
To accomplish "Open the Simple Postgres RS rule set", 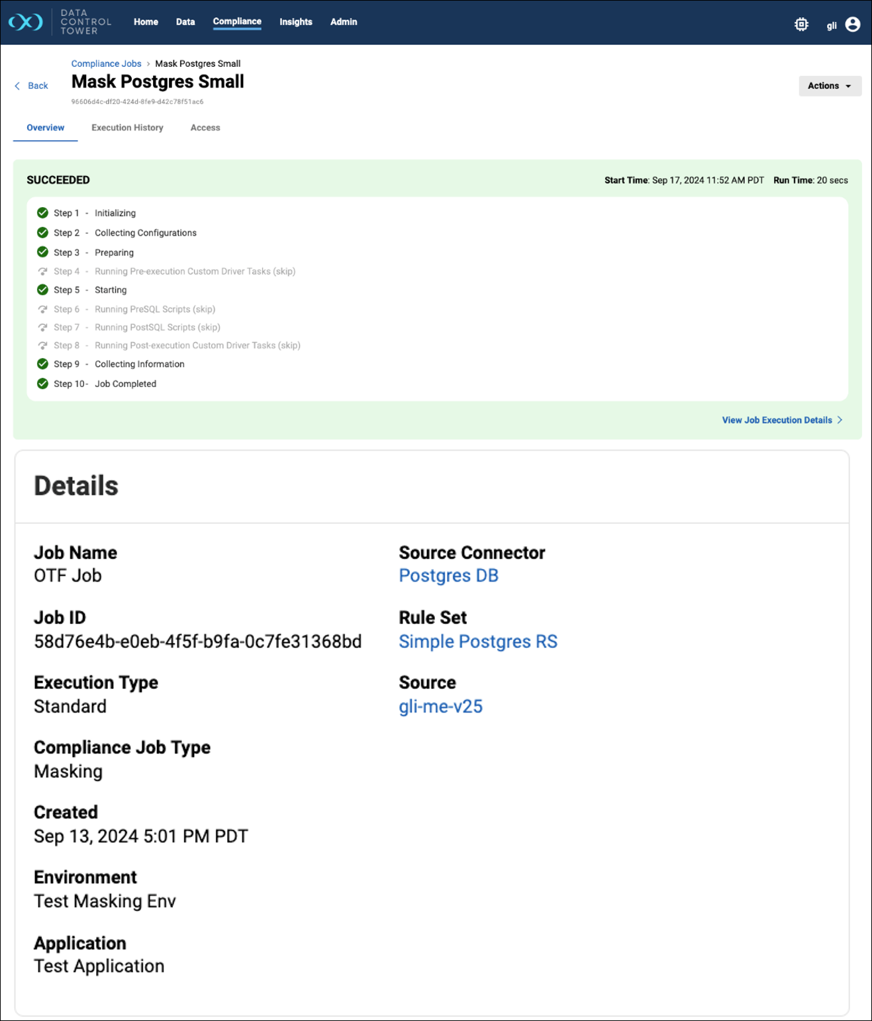I will 477,642.
